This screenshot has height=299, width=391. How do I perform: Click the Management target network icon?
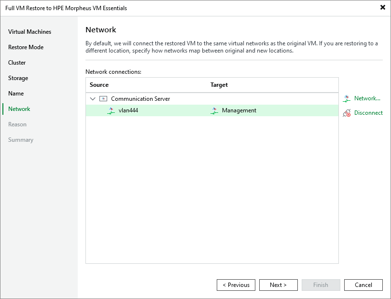pos(214,110)
